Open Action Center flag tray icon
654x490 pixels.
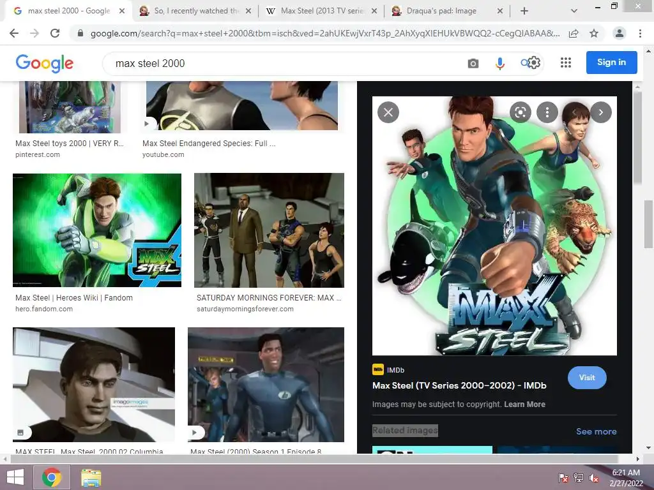click(563, 477)
